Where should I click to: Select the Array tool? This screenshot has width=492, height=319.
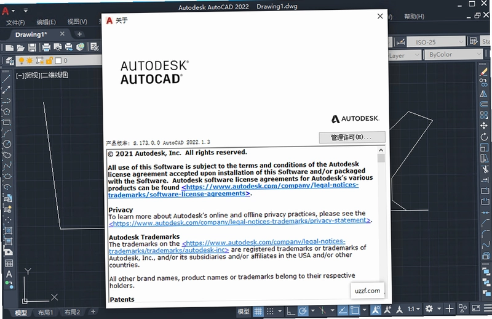pyautogui.click(x=484, y=115)
